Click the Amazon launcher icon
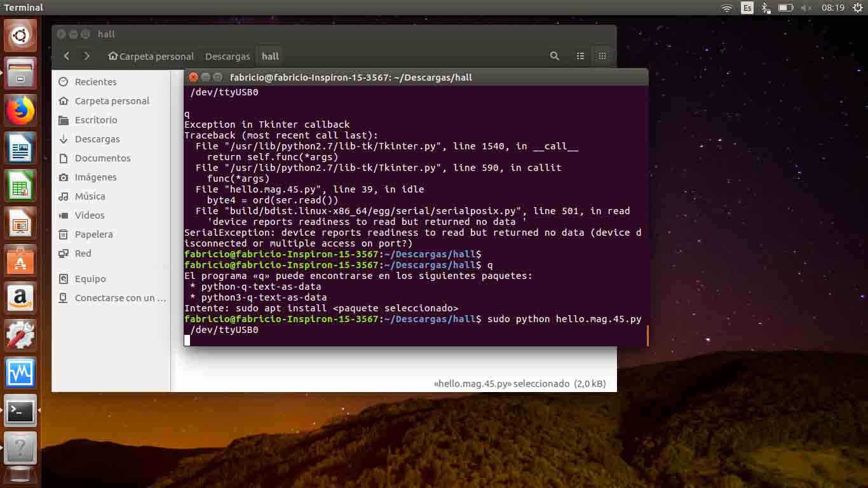This screenshot has width=868, height=488. tap(20, 299)
